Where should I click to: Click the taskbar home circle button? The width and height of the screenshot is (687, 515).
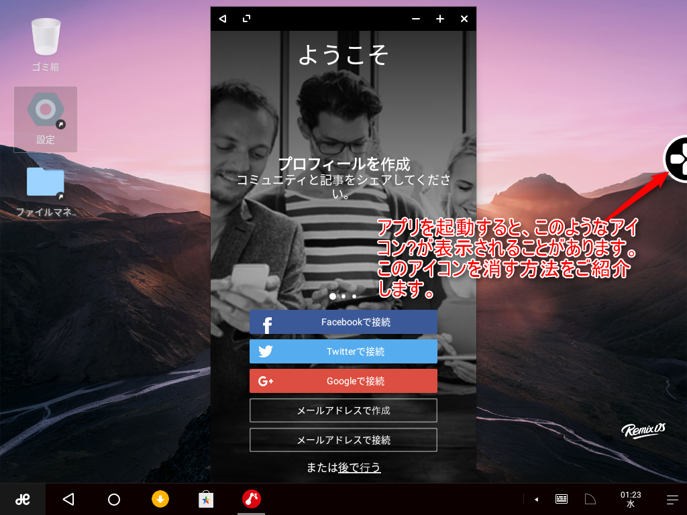(114, 499)
